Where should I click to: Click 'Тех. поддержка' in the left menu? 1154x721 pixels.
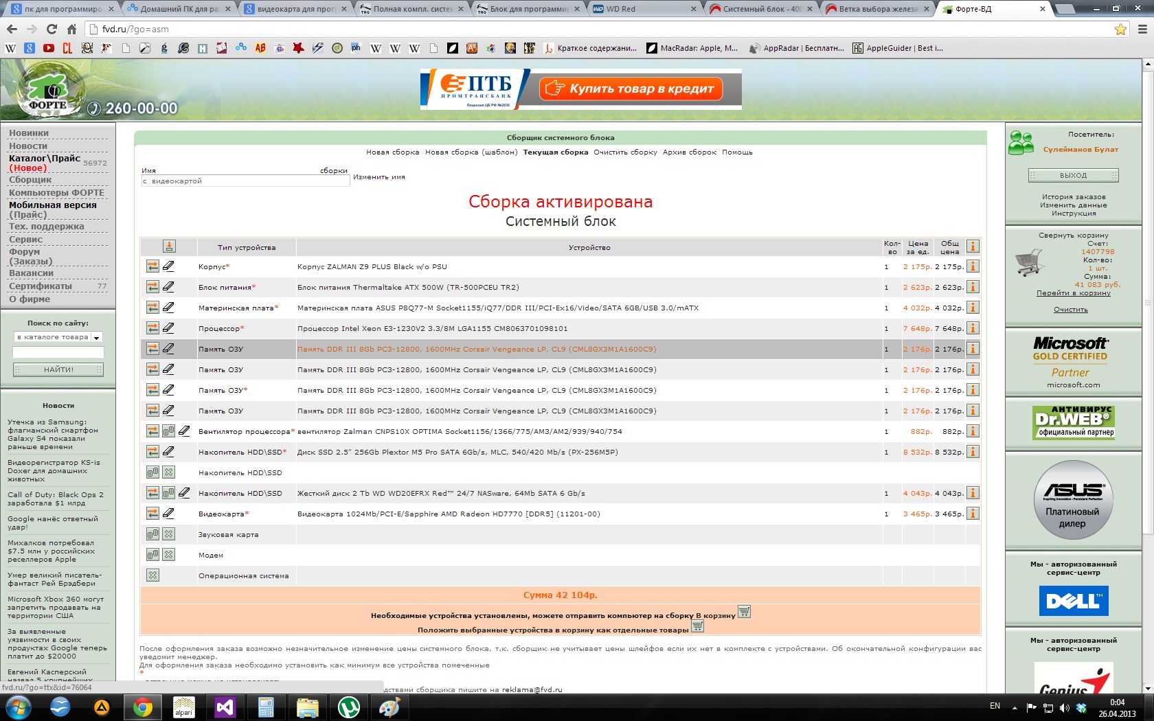[47, 227]
